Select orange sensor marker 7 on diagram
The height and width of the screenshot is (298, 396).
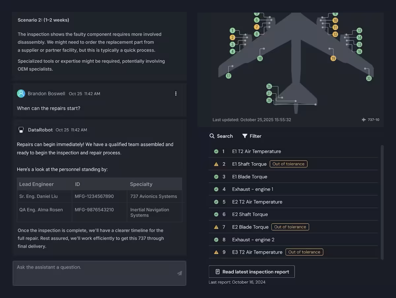(257, 27)
